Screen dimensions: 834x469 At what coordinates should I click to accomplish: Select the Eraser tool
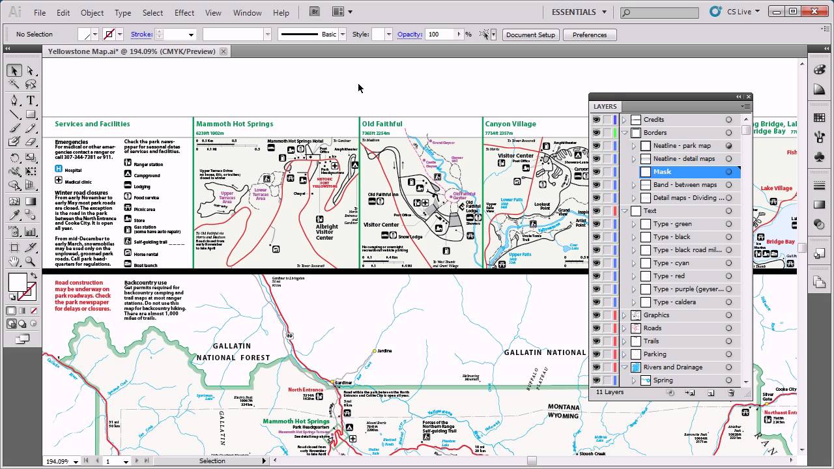[x=30, y=141]
